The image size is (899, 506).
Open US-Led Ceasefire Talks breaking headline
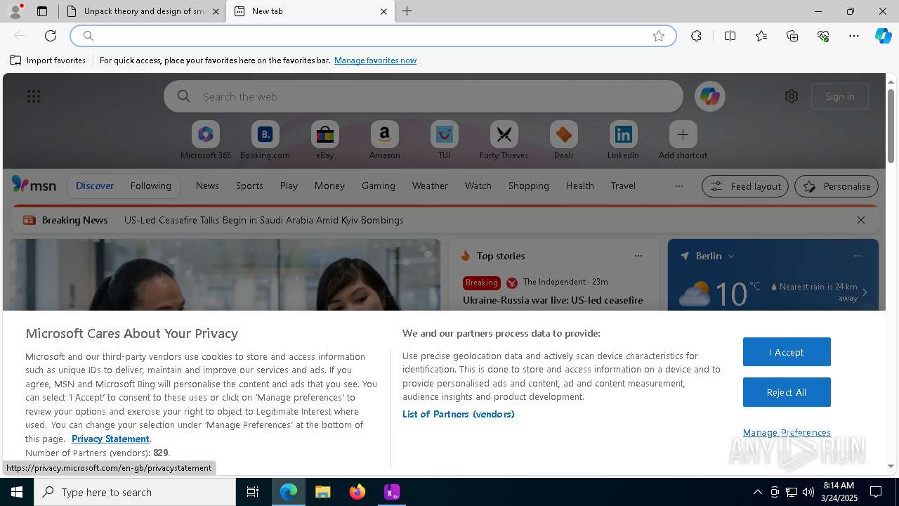(x=263, y=220)
